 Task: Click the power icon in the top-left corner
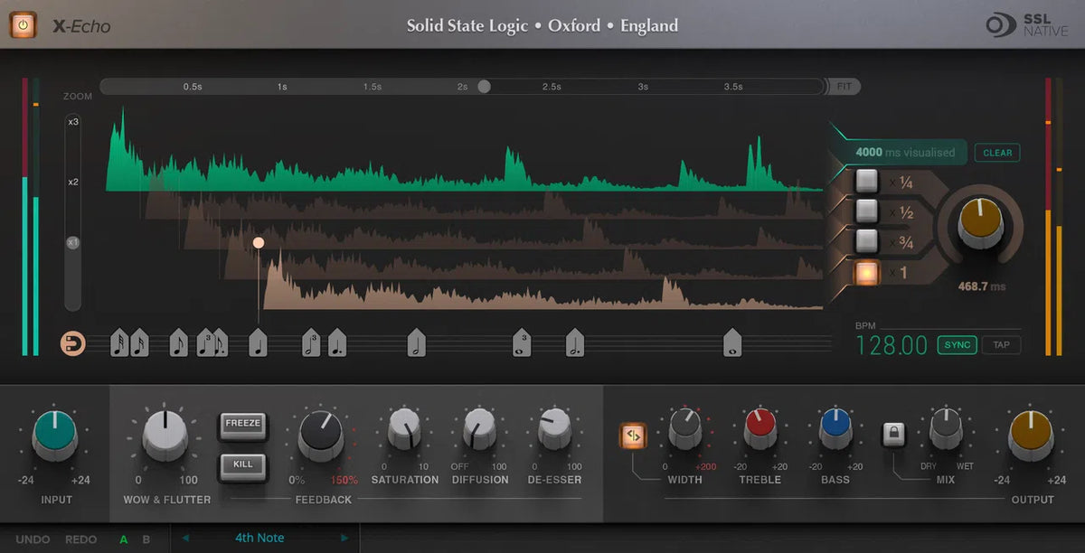24,25
